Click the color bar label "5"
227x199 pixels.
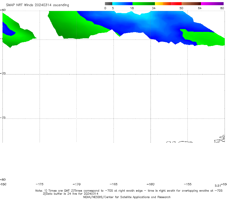(x=113, y=8)
